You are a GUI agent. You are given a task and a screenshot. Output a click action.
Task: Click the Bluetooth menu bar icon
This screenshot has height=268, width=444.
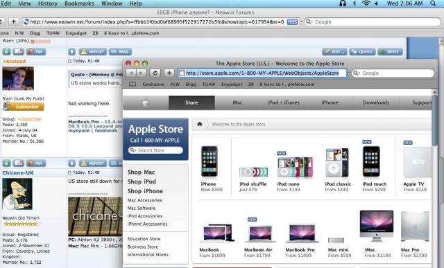coord(355,3)
